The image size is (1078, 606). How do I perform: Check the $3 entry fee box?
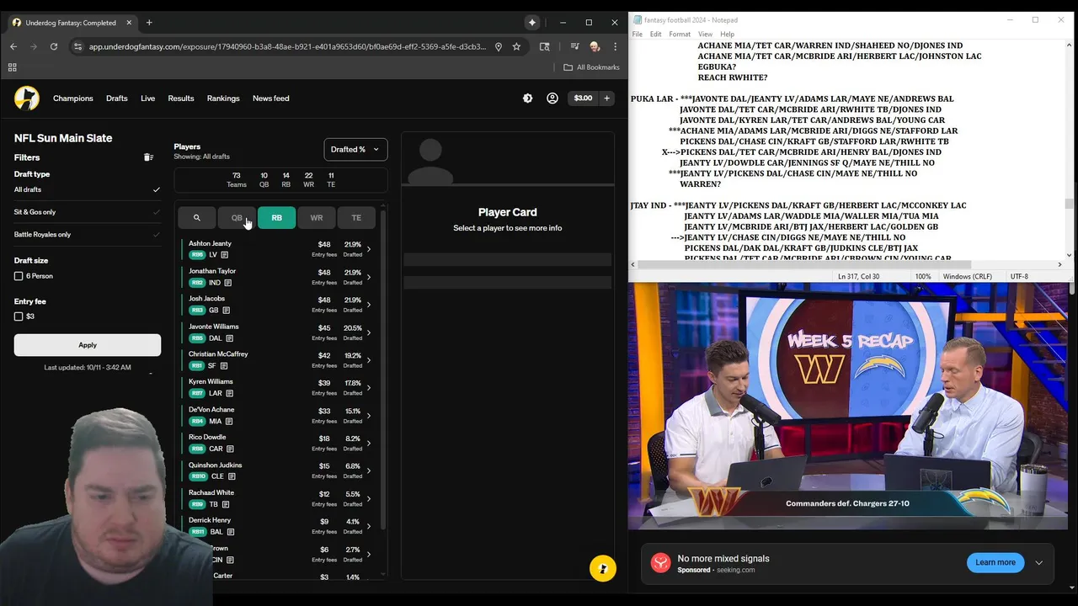tap(19, 316)
